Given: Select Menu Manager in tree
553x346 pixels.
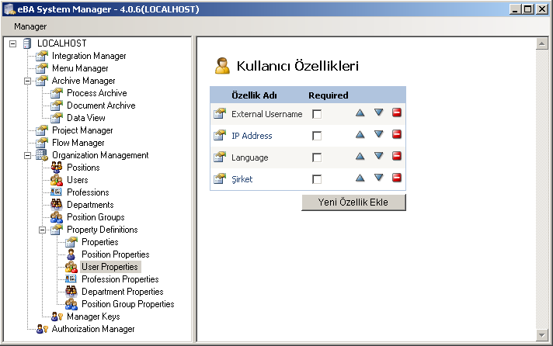Looking at the screenshot, I should [x=80, y=68].
